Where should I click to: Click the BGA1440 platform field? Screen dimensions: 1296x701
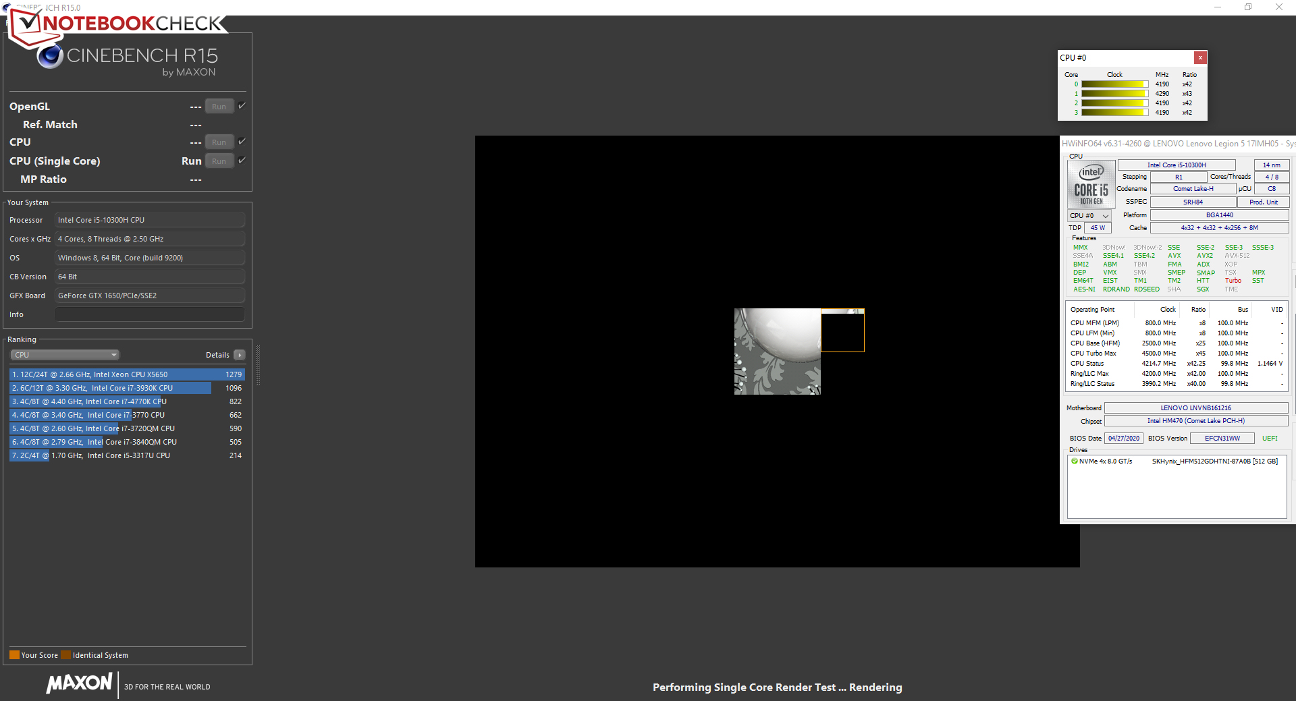(x=1219, y=215)
